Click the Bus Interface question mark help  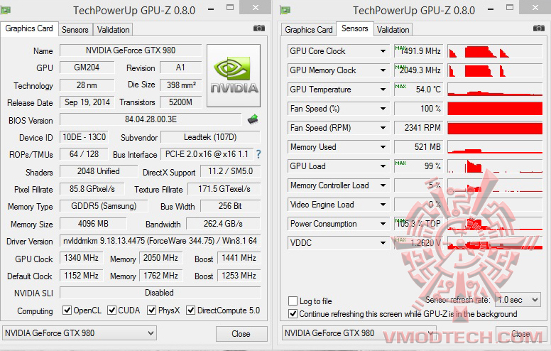coord(258,154)
